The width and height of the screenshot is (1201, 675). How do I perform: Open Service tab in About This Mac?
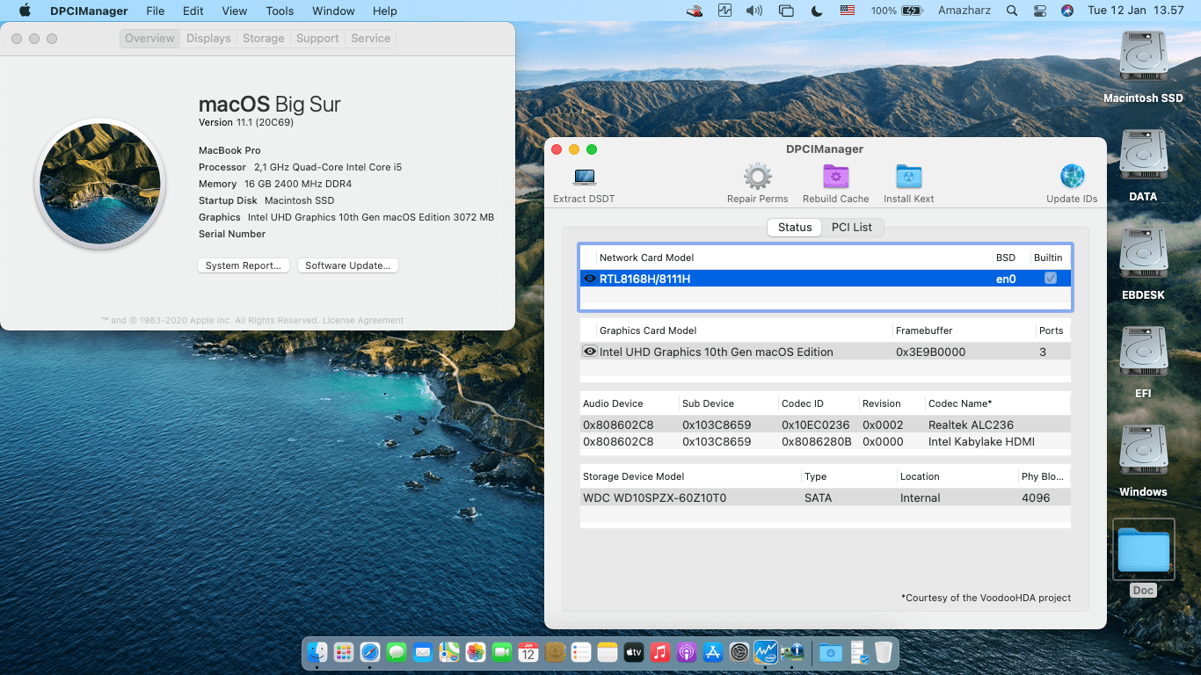click(x=371, y=39)
